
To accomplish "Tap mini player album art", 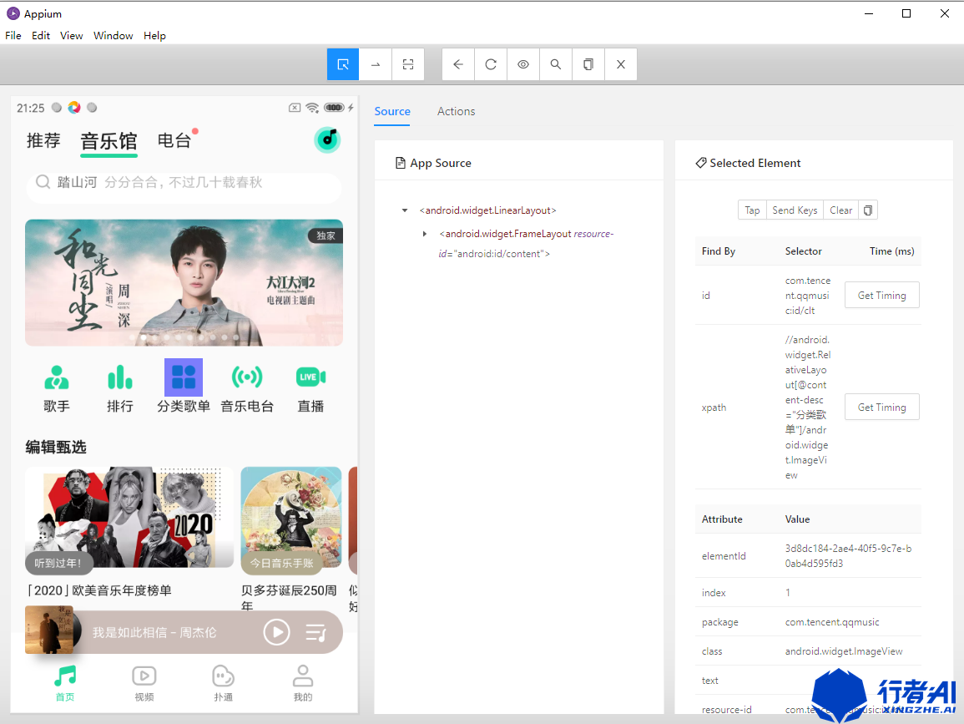I will (50, 630).
